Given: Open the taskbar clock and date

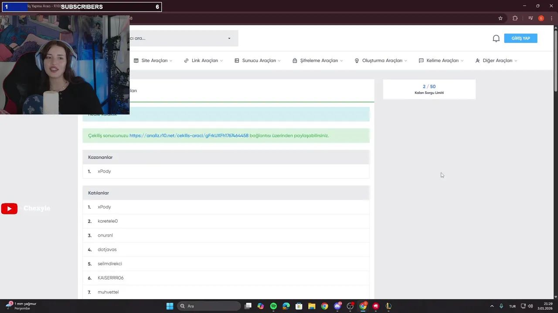Looking at the screenshot, I should [x=545, y=306].
